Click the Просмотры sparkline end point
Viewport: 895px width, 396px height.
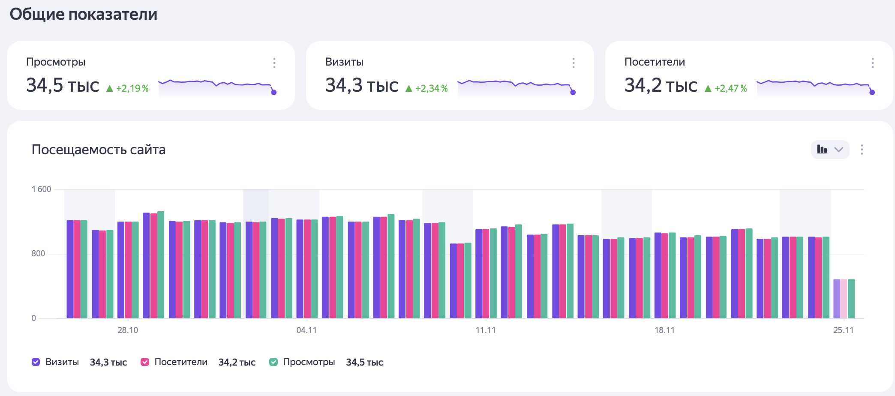[x=274, y=92]
